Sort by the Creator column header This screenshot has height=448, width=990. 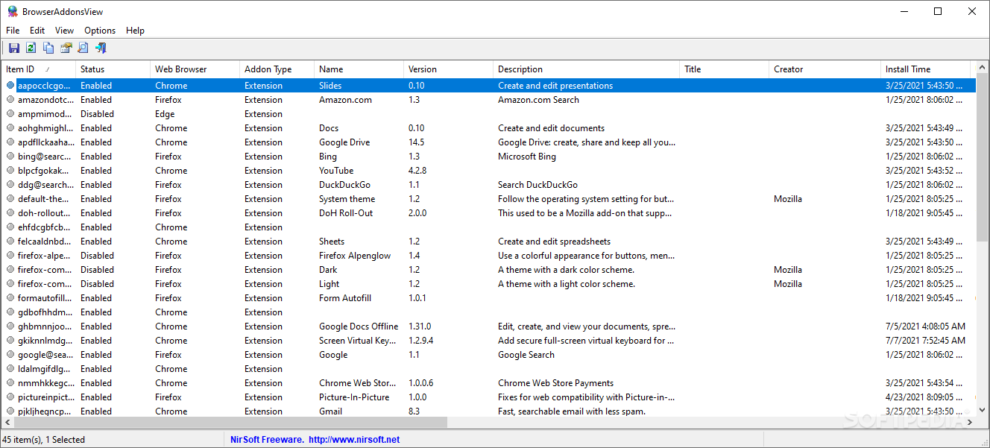(x=825, y=69)
